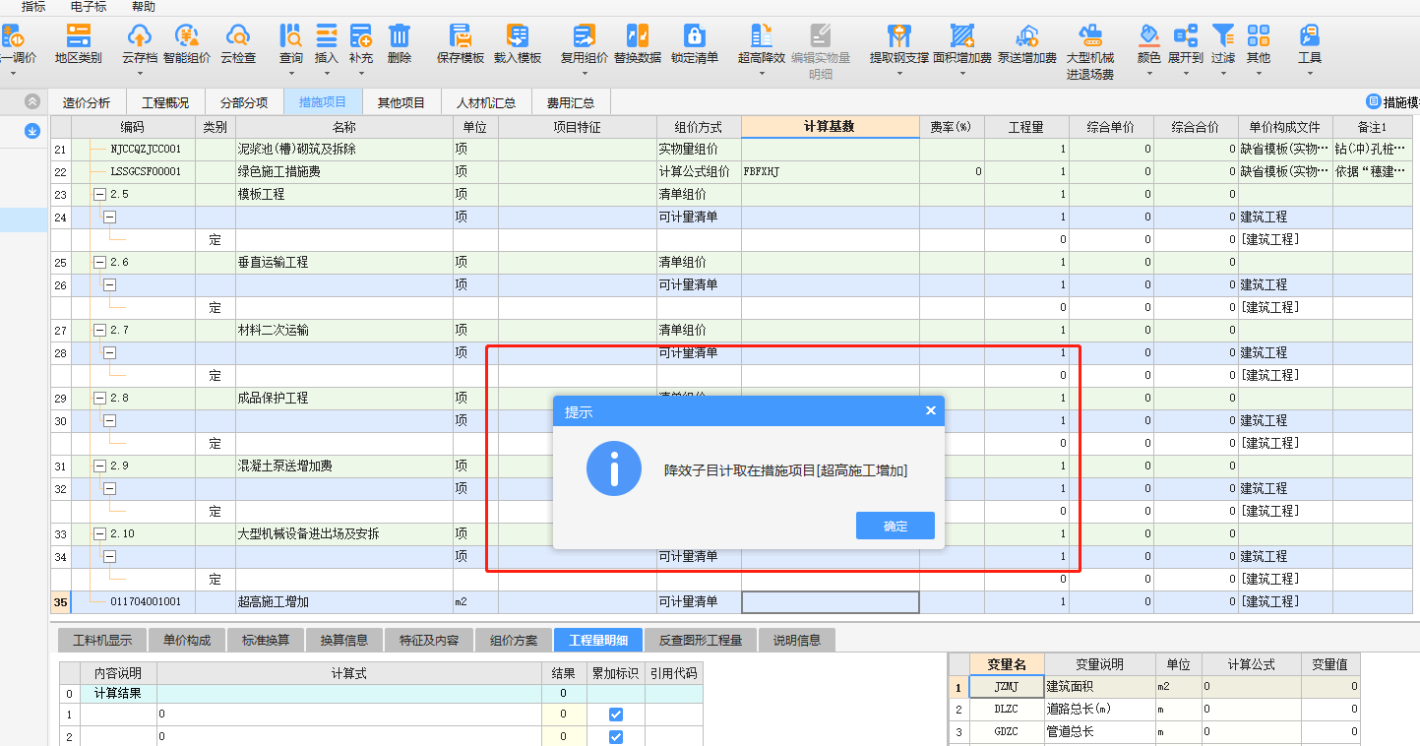Open the 工具 tools icon
The width and height of the screenshot is (1420, 746).
[x=1310, y=45]
